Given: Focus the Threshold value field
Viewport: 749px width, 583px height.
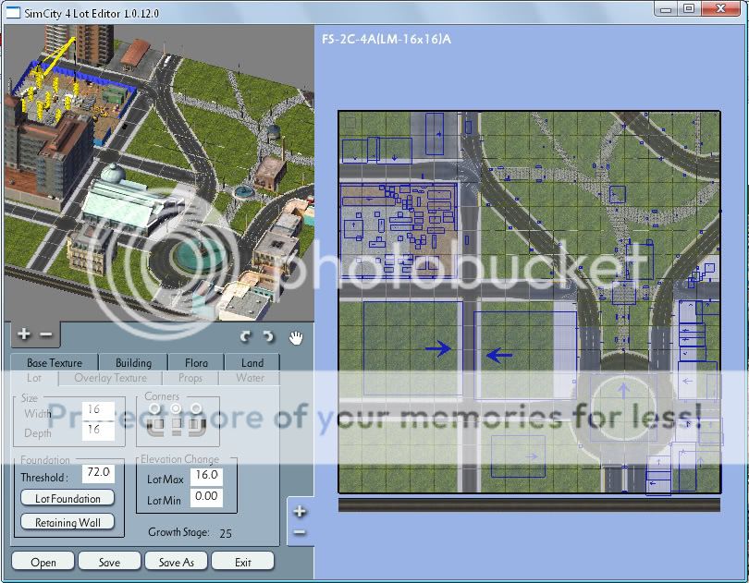Looking at the screenshot, I should tap(98, 473).
